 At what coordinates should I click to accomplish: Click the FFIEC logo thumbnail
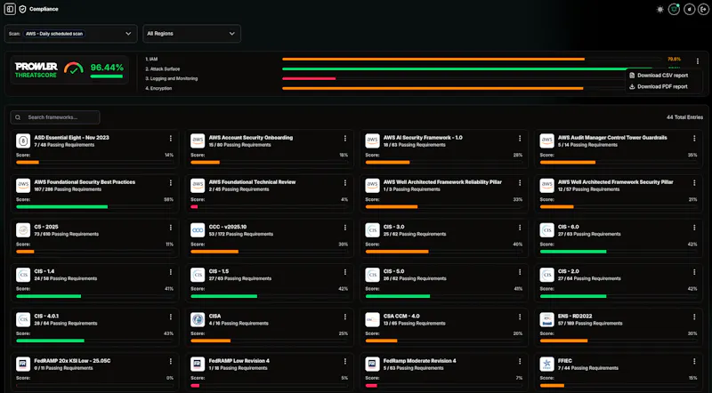point(546,365)
